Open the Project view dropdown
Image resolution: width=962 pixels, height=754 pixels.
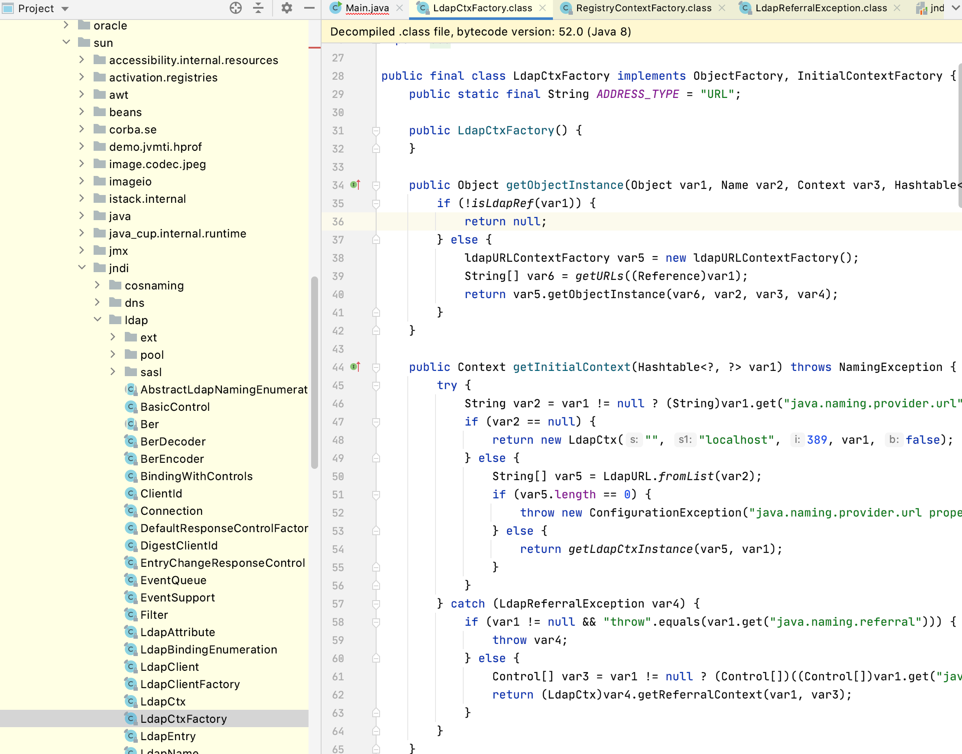[x=65, y=8]
